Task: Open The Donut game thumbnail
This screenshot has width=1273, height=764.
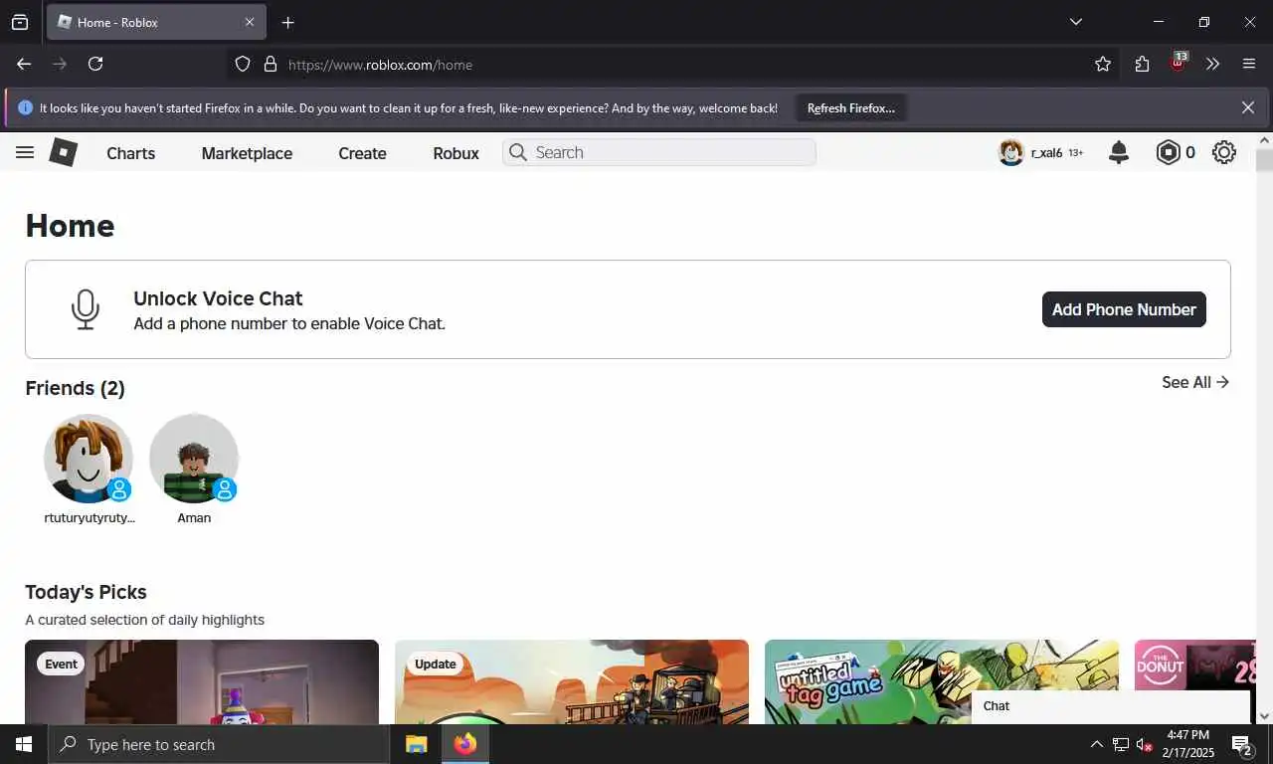Action: coord(1193,665)
